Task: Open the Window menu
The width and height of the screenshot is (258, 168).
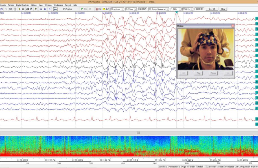Action: 48,5
